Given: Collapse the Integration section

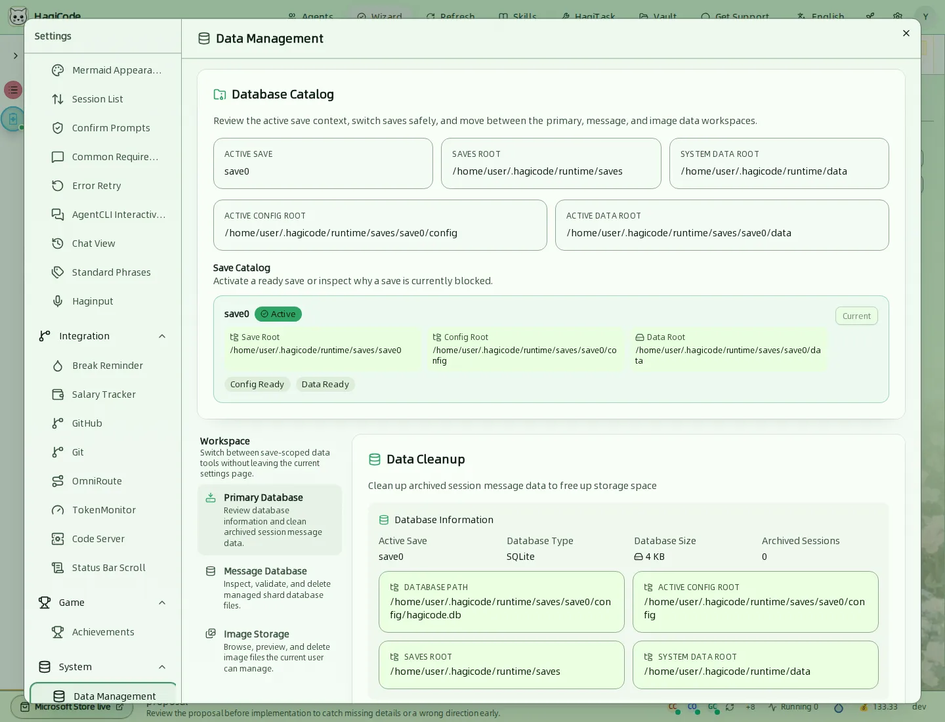Looking at the screenshot, I should pyautogui.click(x=162, y=336).
